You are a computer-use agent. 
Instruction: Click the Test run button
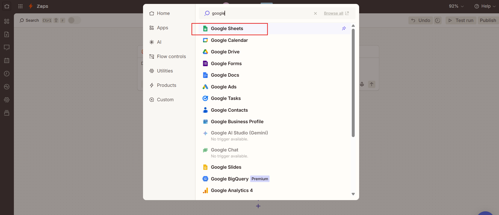tap(461, 20)
